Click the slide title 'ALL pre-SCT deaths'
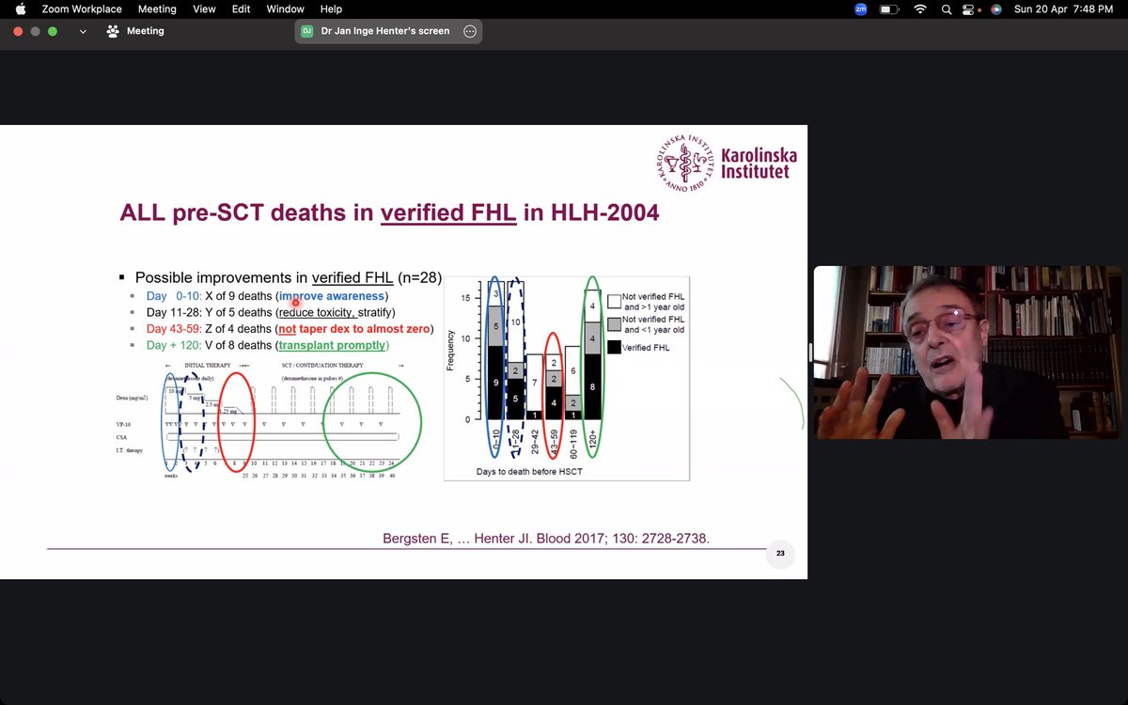This screenshot has height=705, width=1128. pyautogui.click(x=389, y=212)
